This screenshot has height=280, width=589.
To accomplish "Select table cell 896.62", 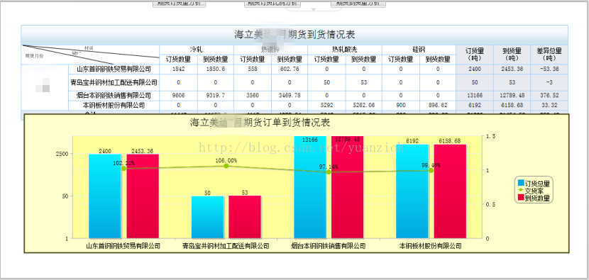I will tap(438, 105).
